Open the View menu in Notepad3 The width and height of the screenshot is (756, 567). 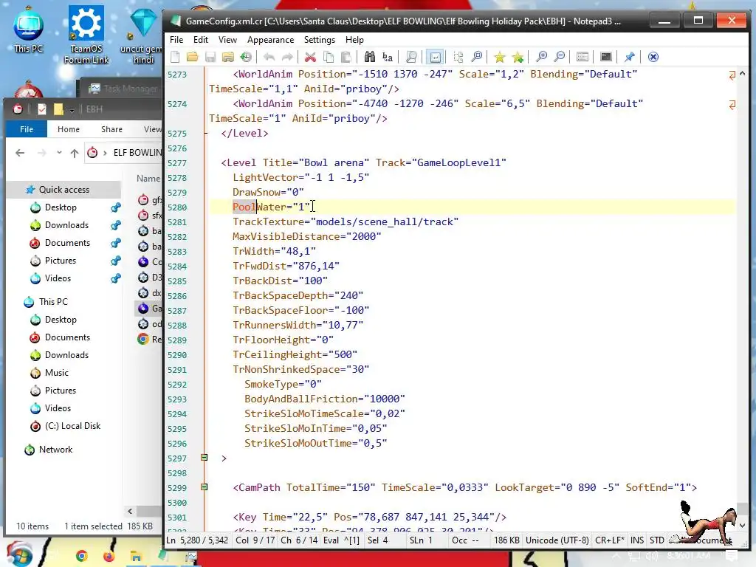tap(227, 40)
